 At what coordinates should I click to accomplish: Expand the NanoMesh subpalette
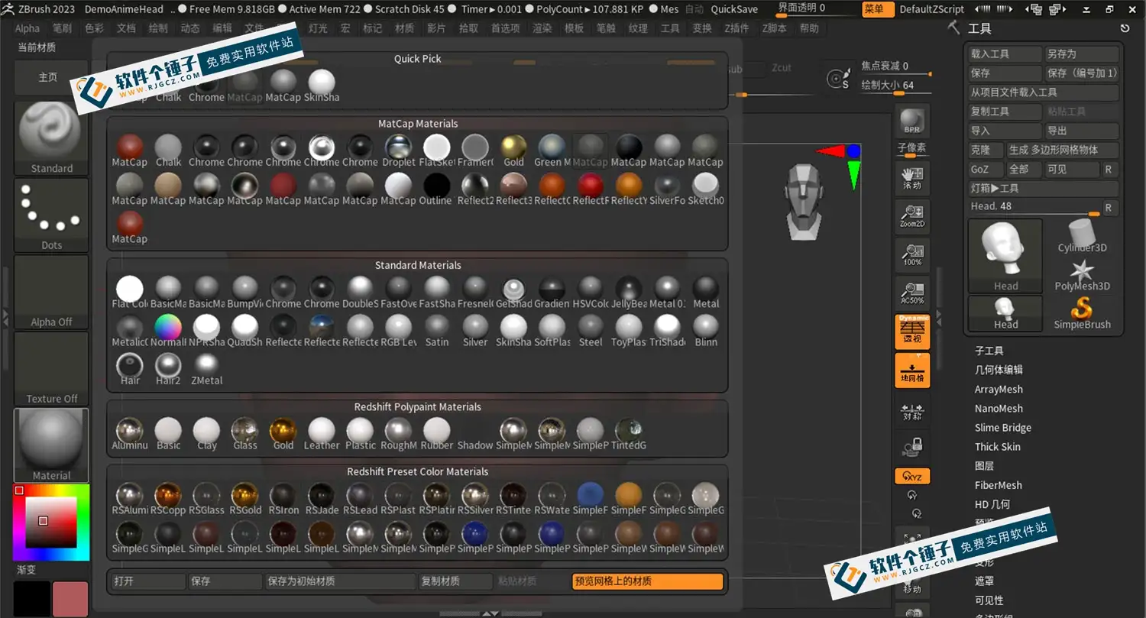[x=999, y=408]
